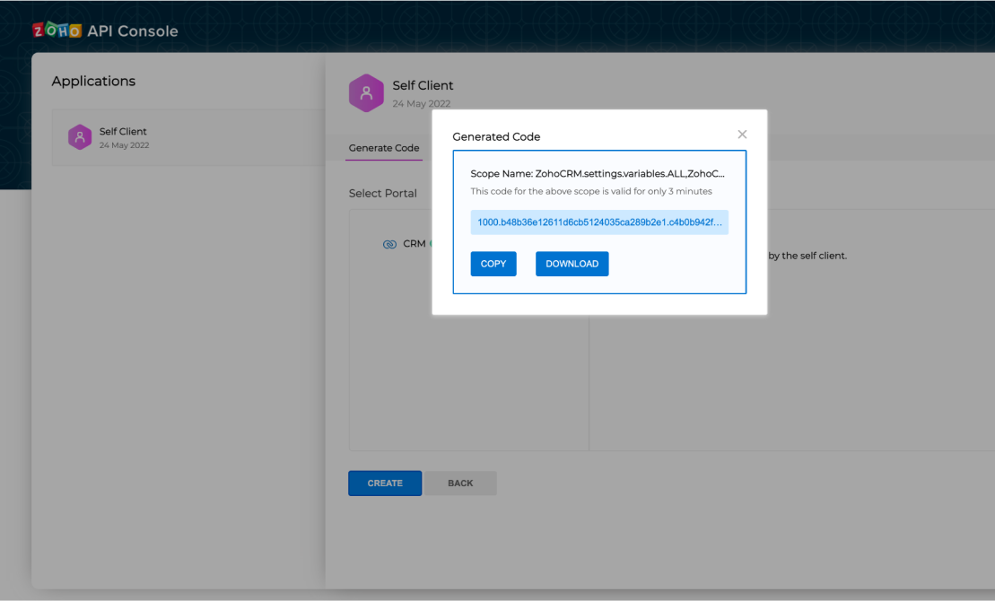Click the Scope Name text line
Screen dimensions: 995x601
pos(598,173)
